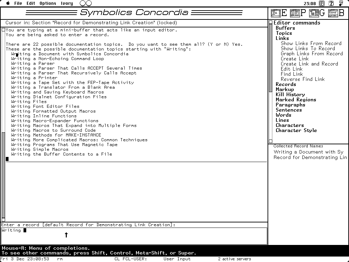Expand the Records command category

tap(286, 84)
